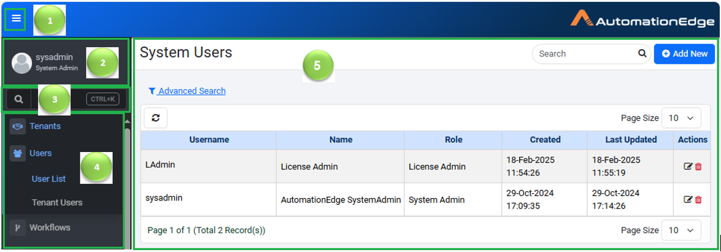721x252 pixels.
Task: Click the sidebar search magnifier icon
Action: pyautogui.click(x=18, y=99)
